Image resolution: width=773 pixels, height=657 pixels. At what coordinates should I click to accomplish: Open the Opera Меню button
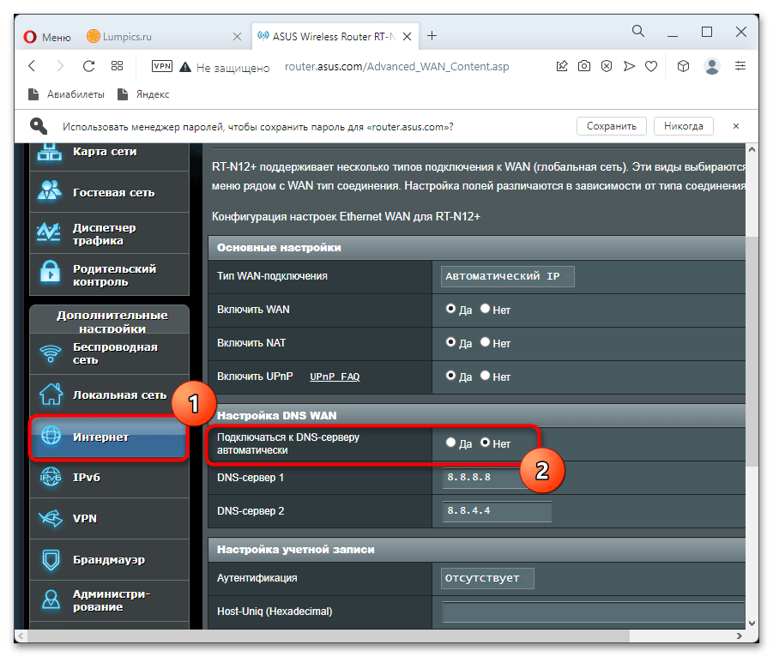46,36
